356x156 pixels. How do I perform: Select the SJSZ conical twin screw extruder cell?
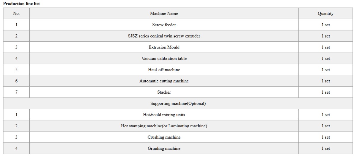164,36
